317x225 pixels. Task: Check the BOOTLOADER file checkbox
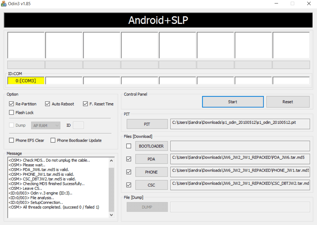click(x=129, y=146)
